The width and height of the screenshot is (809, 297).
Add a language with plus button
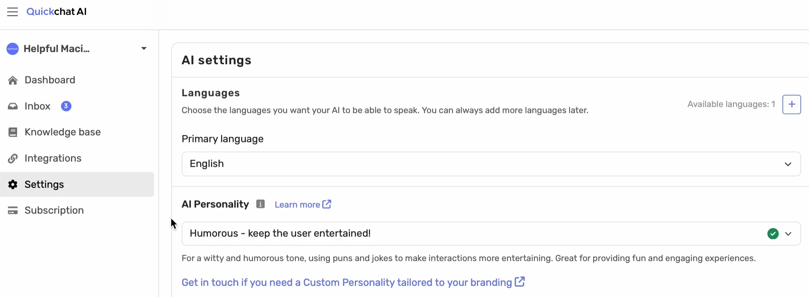click(x=791, y=104)
